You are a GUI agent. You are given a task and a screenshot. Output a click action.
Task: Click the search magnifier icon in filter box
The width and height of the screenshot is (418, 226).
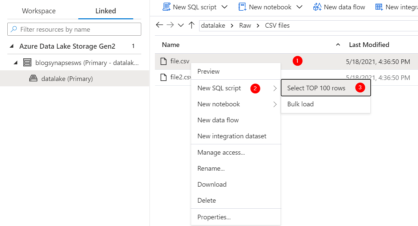pos(14,29)
